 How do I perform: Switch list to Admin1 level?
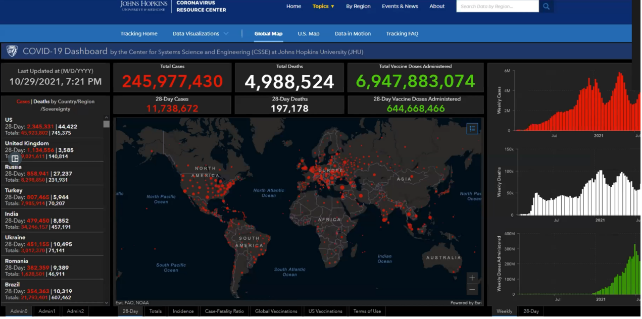(x=47, y=311)
